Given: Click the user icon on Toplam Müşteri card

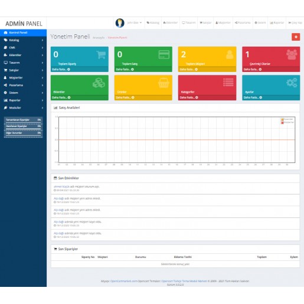Looking at the screenshot, I should pyautogui.click(x=230, y=55).
